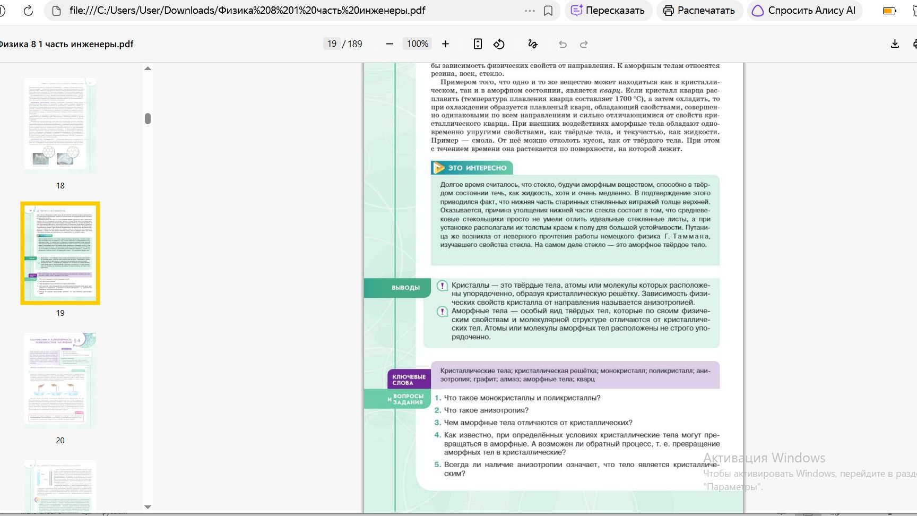This screenshot has height=516, width=917.
Task: Click the КЛЮЧЕВЫЕ СЛОВА label
Action: coord(409,380)
